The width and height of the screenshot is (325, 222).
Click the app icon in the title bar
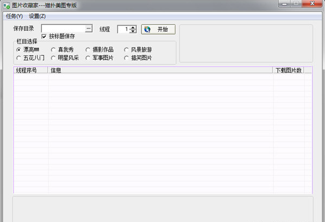pos(7,5)
